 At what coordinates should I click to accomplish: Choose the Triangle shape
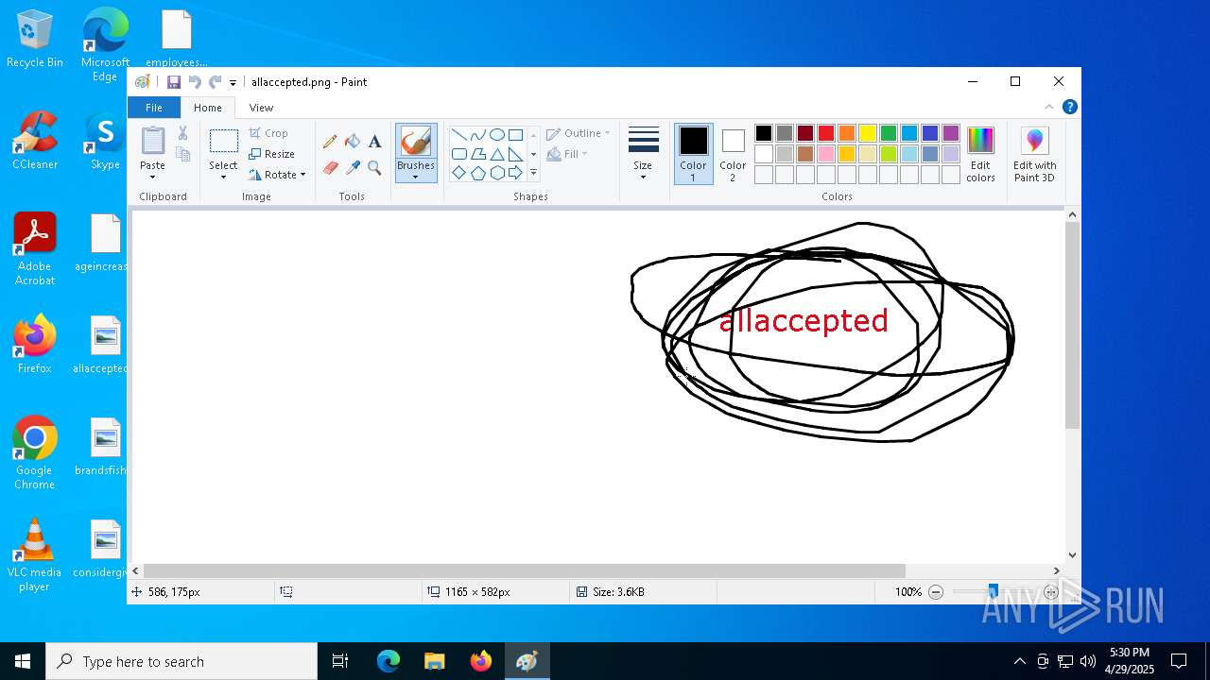pos(496,154)
